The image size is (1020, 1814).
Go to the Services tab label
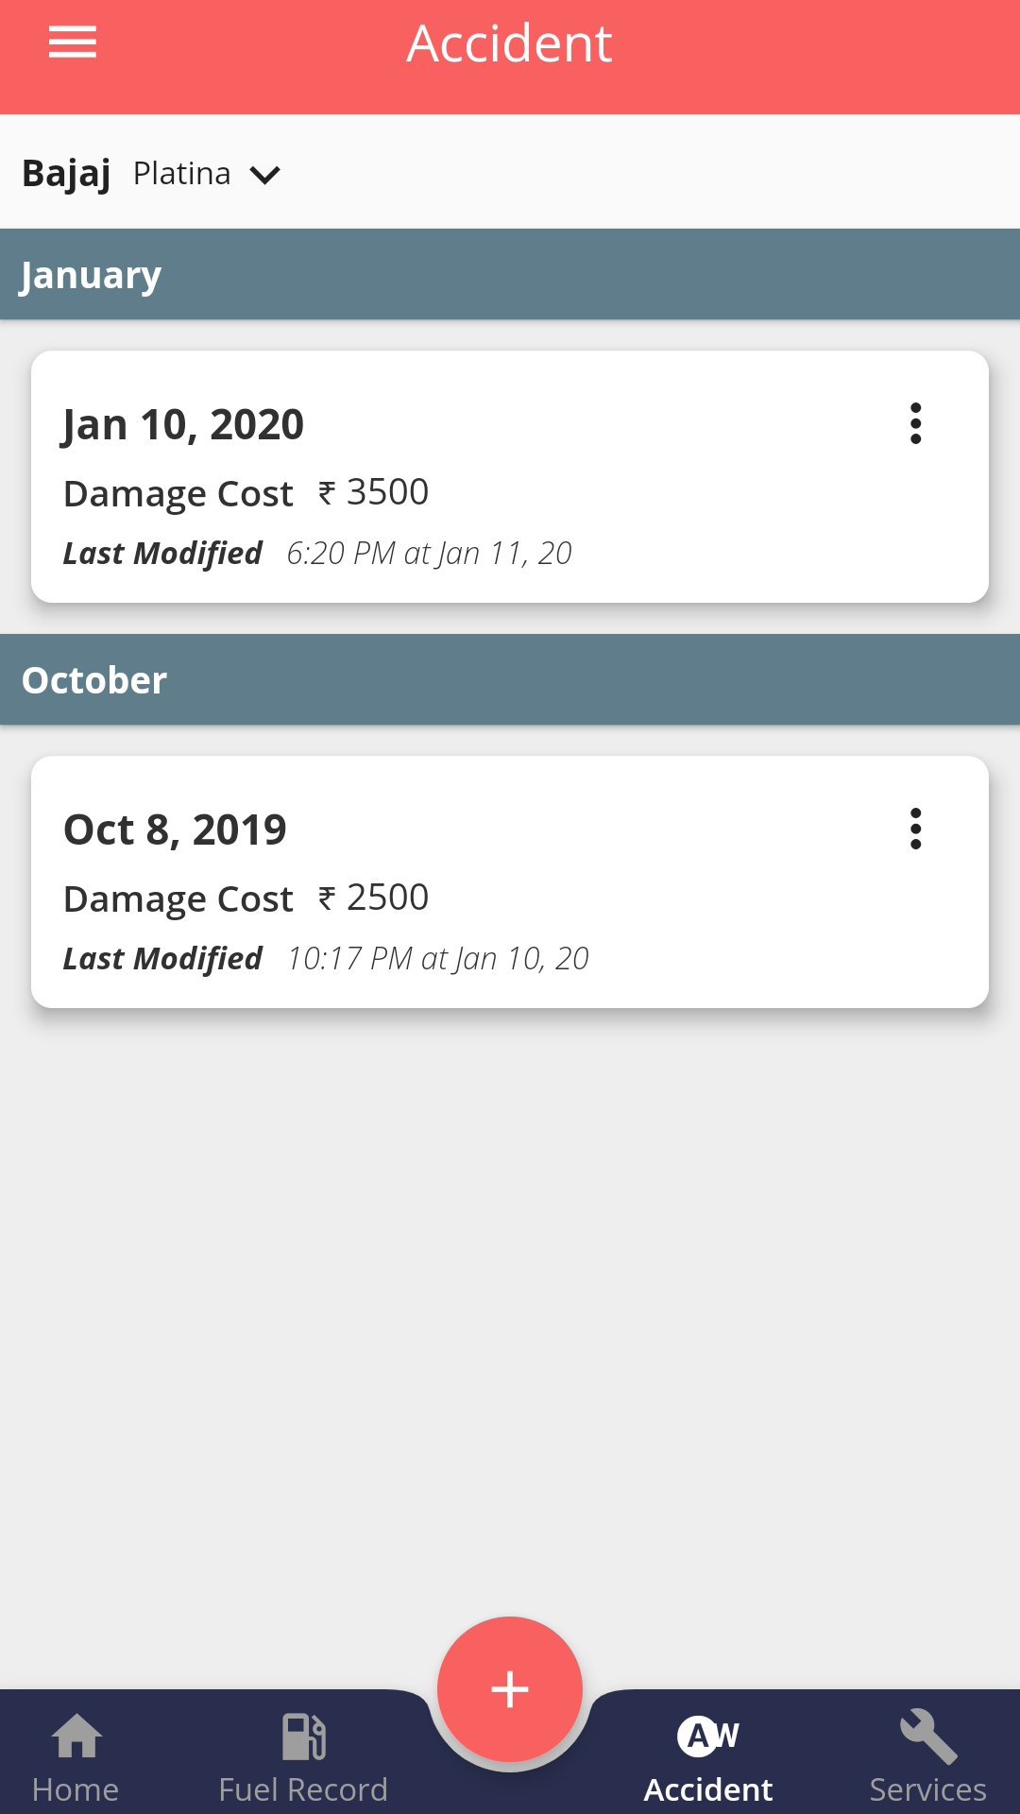click(x=927, y=1789)
